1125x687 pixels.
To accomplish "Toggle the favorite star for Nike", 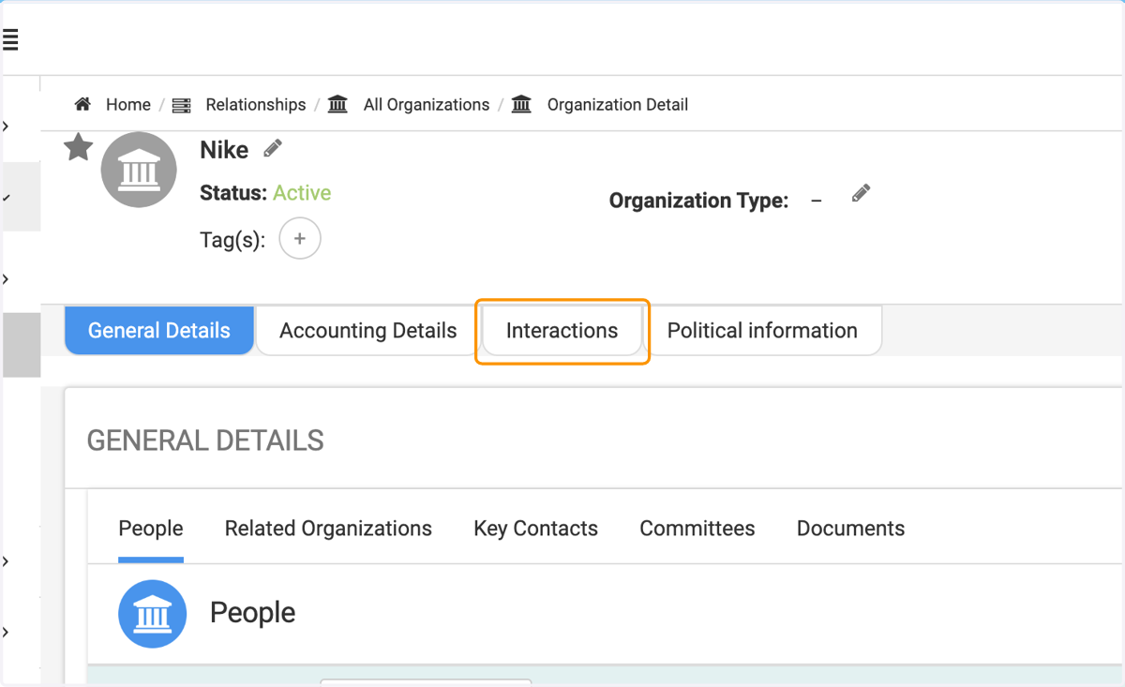I will pos(79,147).
